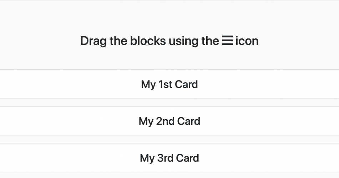Select the "My 2nd Card" title

coord(169,121)
